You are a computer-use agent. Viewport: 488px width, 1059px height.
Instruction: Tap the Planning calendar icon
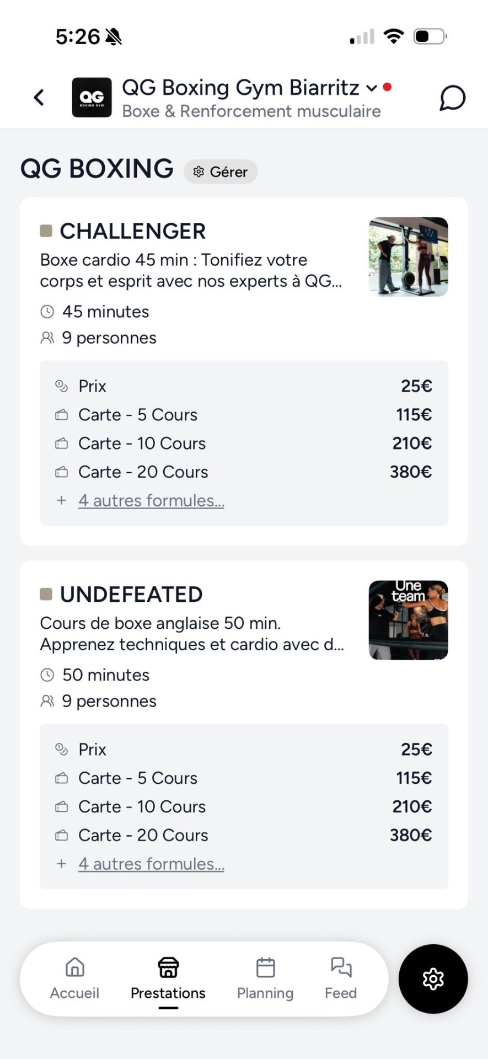(x=265, y=967)
